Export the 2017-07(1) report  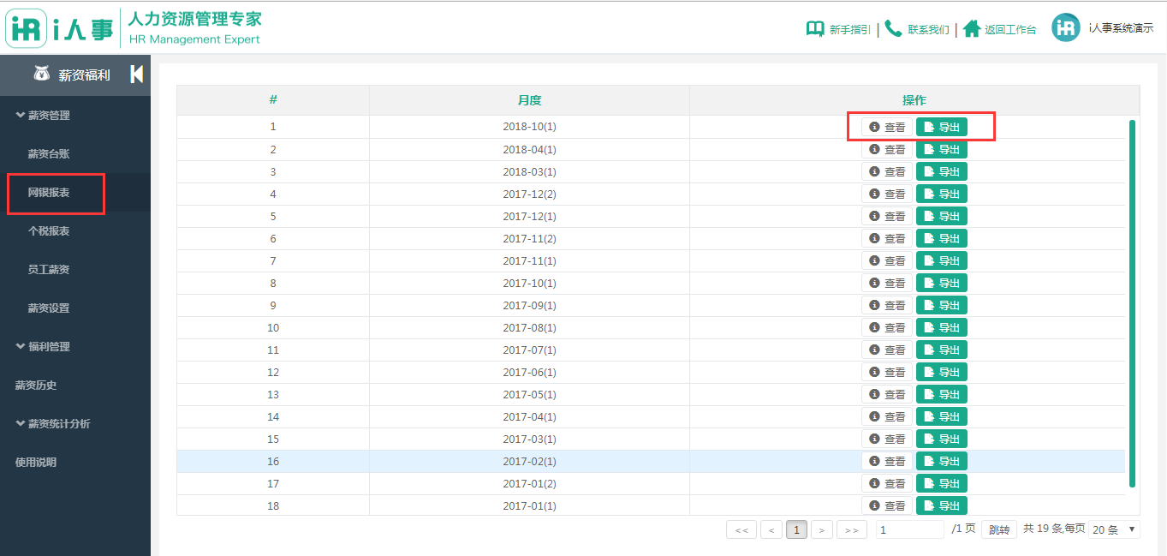[942, 350]
